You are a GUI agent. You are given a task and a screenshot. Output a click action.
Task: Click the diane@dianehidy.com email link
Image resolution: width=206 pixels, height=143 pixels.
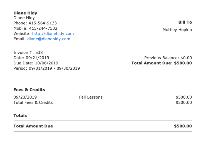pos(49,39)
